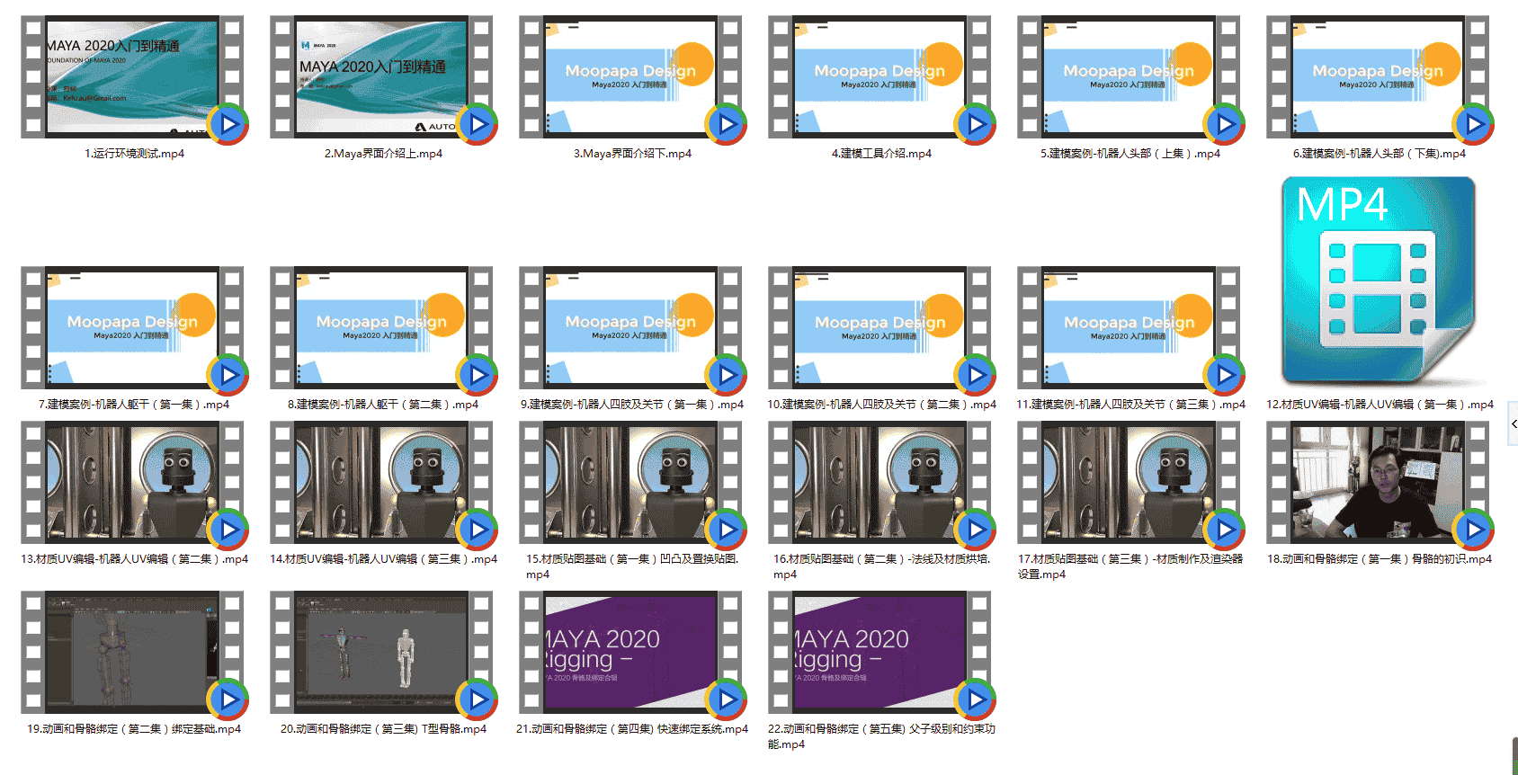Select file name 19.动画和骨骼绑定（第二集）绑定基础.mp4
1518x775 pixels.
pyautogui.click(x=134, y=729)
